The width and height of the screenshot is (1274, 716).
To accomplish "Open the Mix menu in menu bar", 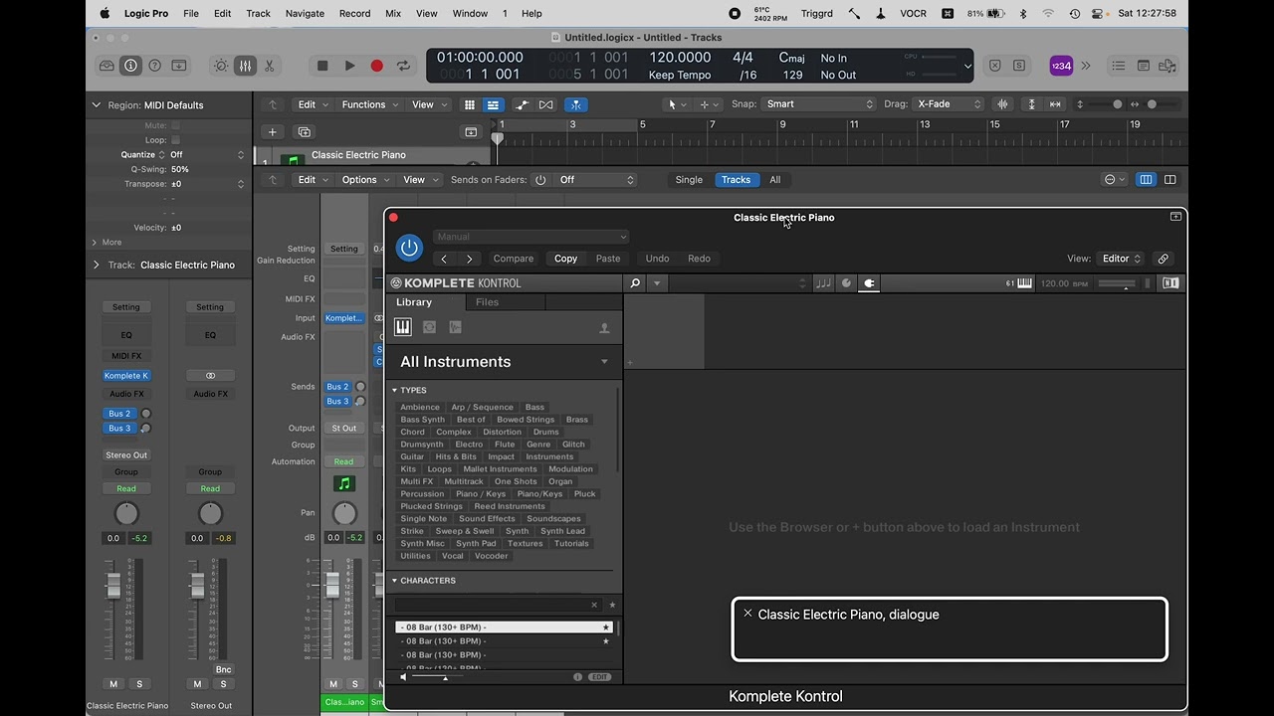I will point(393,14).
